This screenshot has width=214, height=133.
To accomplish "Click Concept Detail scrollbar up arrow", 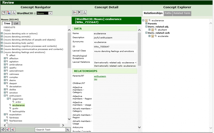I will coord(139,30).
